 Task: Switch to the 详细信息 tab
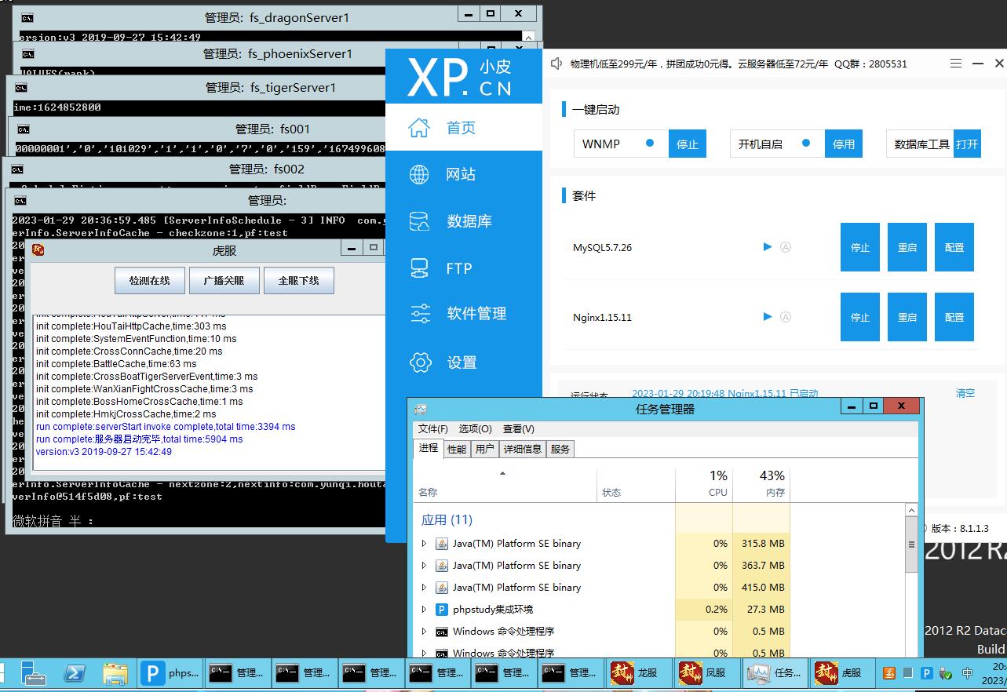(x=523, y=449)
